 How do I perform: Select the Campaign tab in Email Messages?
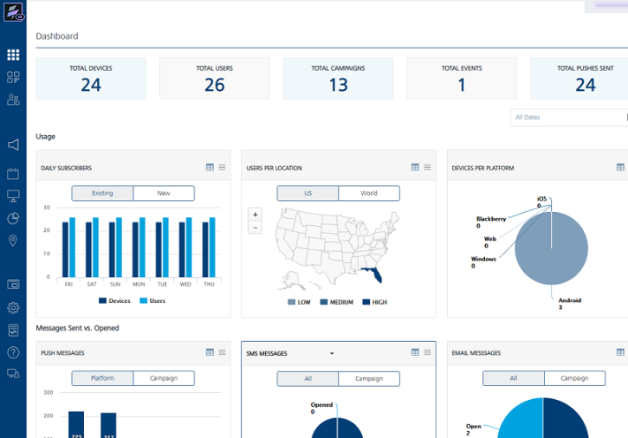(x=574, y=378)
